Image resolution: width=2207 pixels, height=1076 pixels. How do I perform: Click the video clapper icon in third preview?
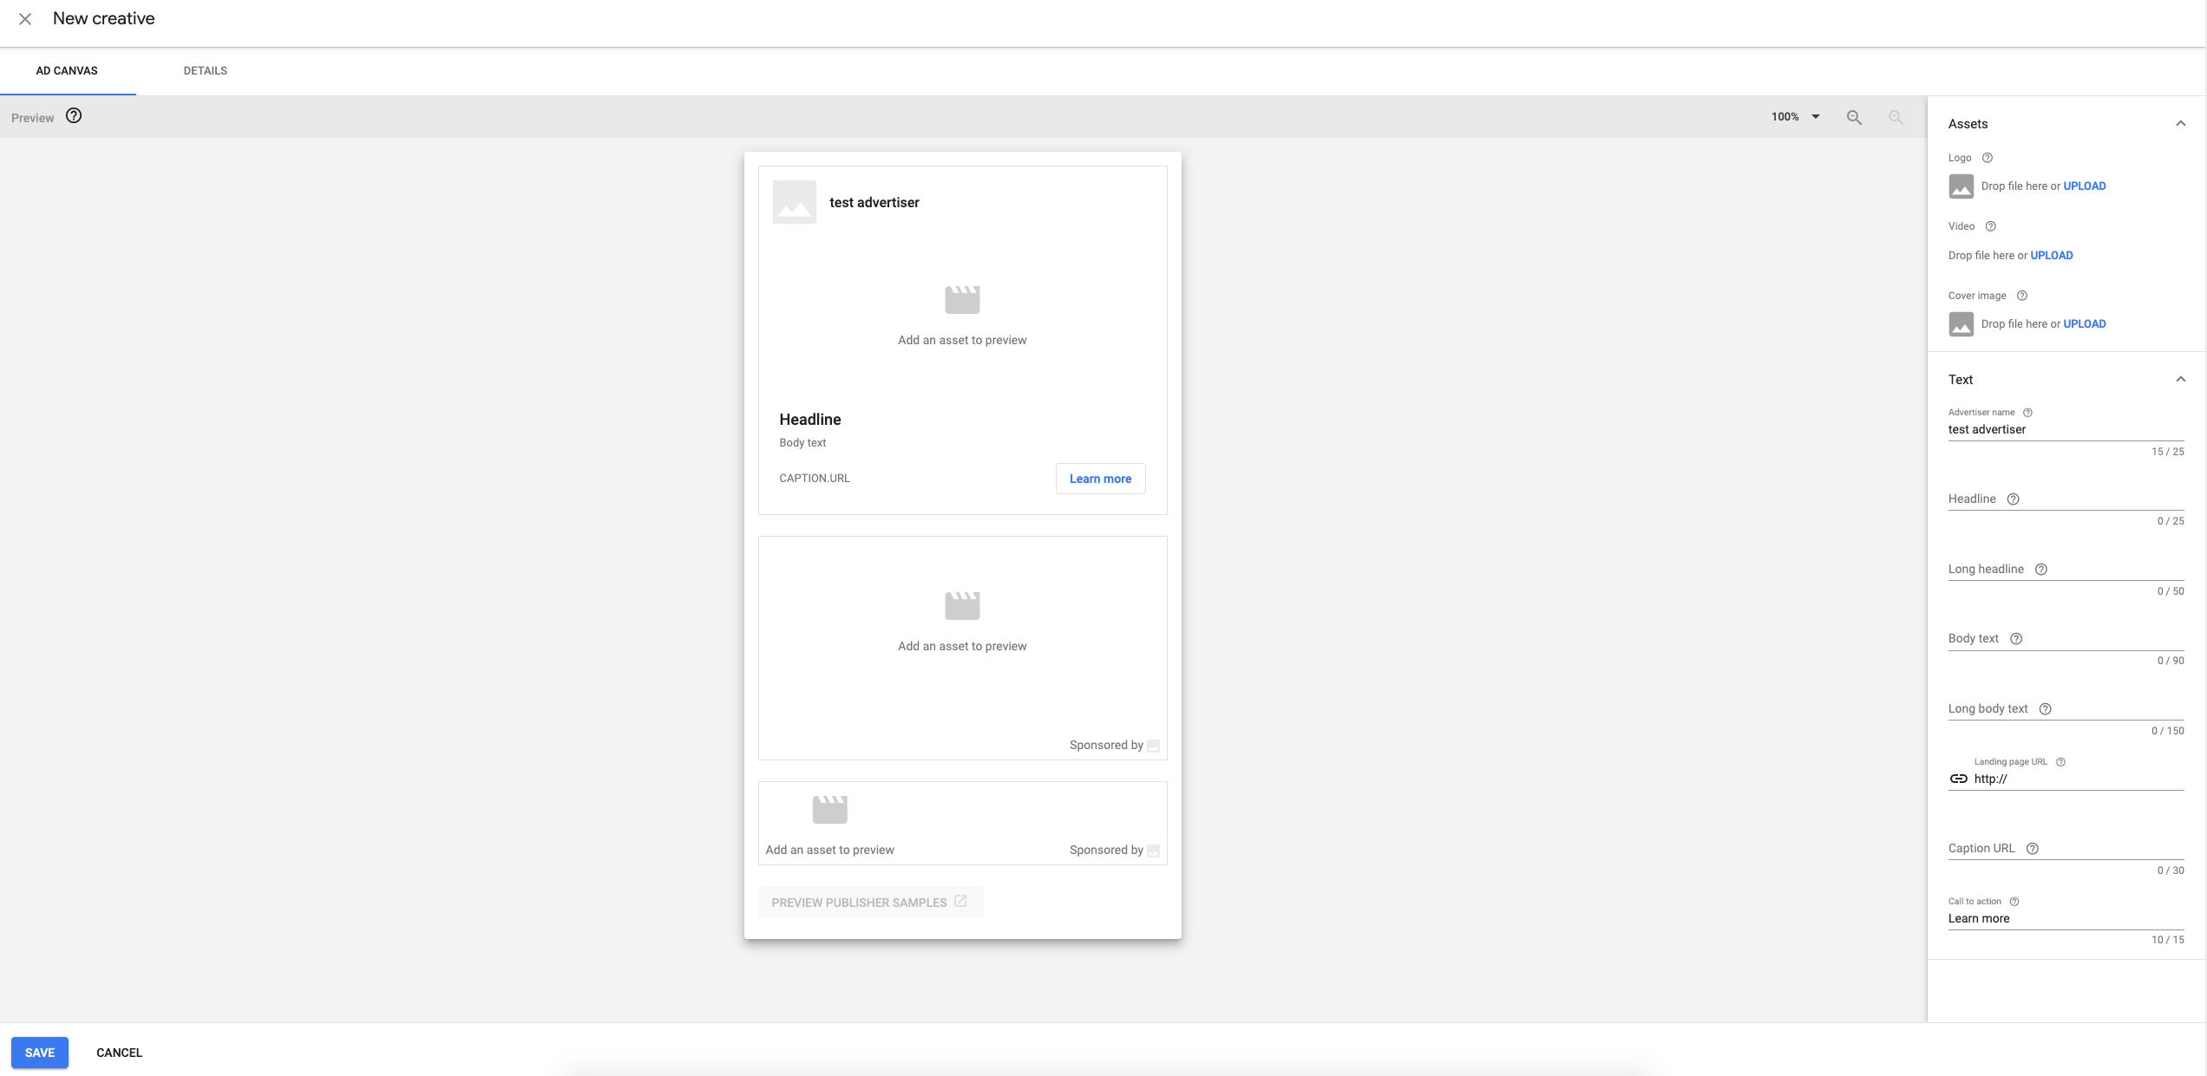(829, 809)
